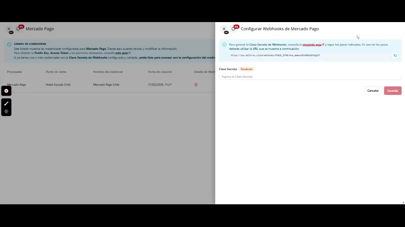
Task: Click the red webhook status icon
Action: tap(196, 84)
